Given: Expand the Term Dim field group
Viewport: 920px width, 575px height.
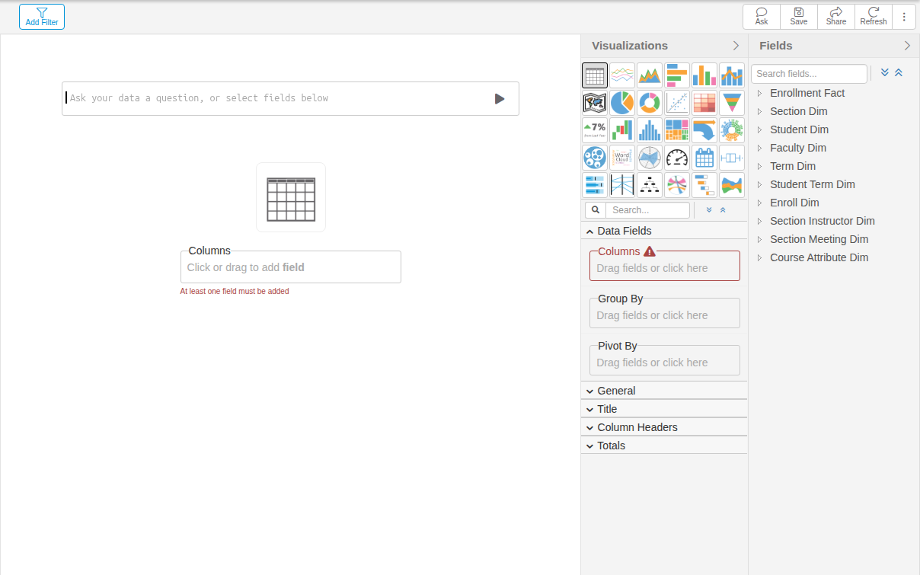Looking at the screenshot, I should coord(759,166).
